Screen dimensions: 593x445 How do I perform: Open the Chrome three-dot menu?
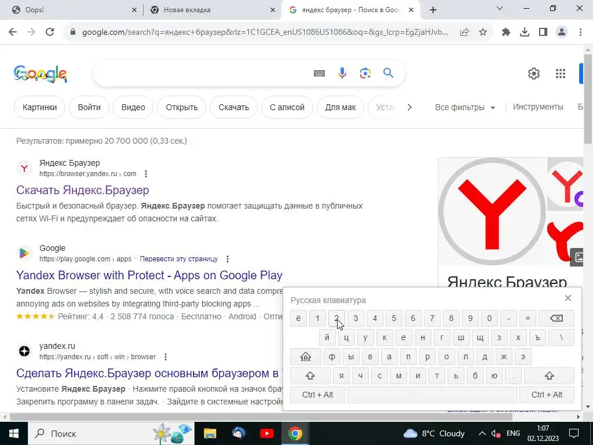coord(580,32)
